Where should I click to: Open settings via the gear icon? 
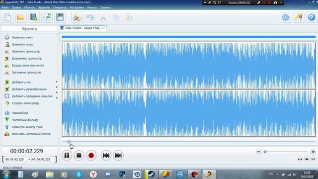285,17
